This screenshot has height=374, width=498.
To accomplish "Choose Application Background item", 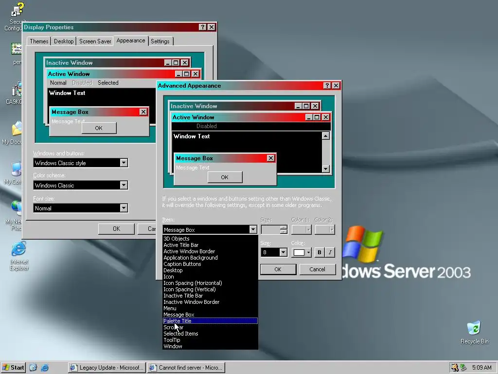I will coord(210,258).
